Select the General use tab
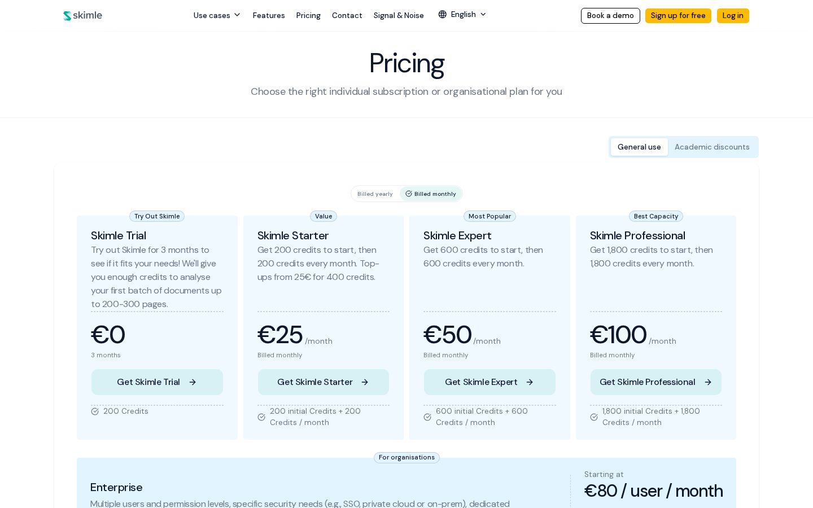813x508 pixels. 639,147
